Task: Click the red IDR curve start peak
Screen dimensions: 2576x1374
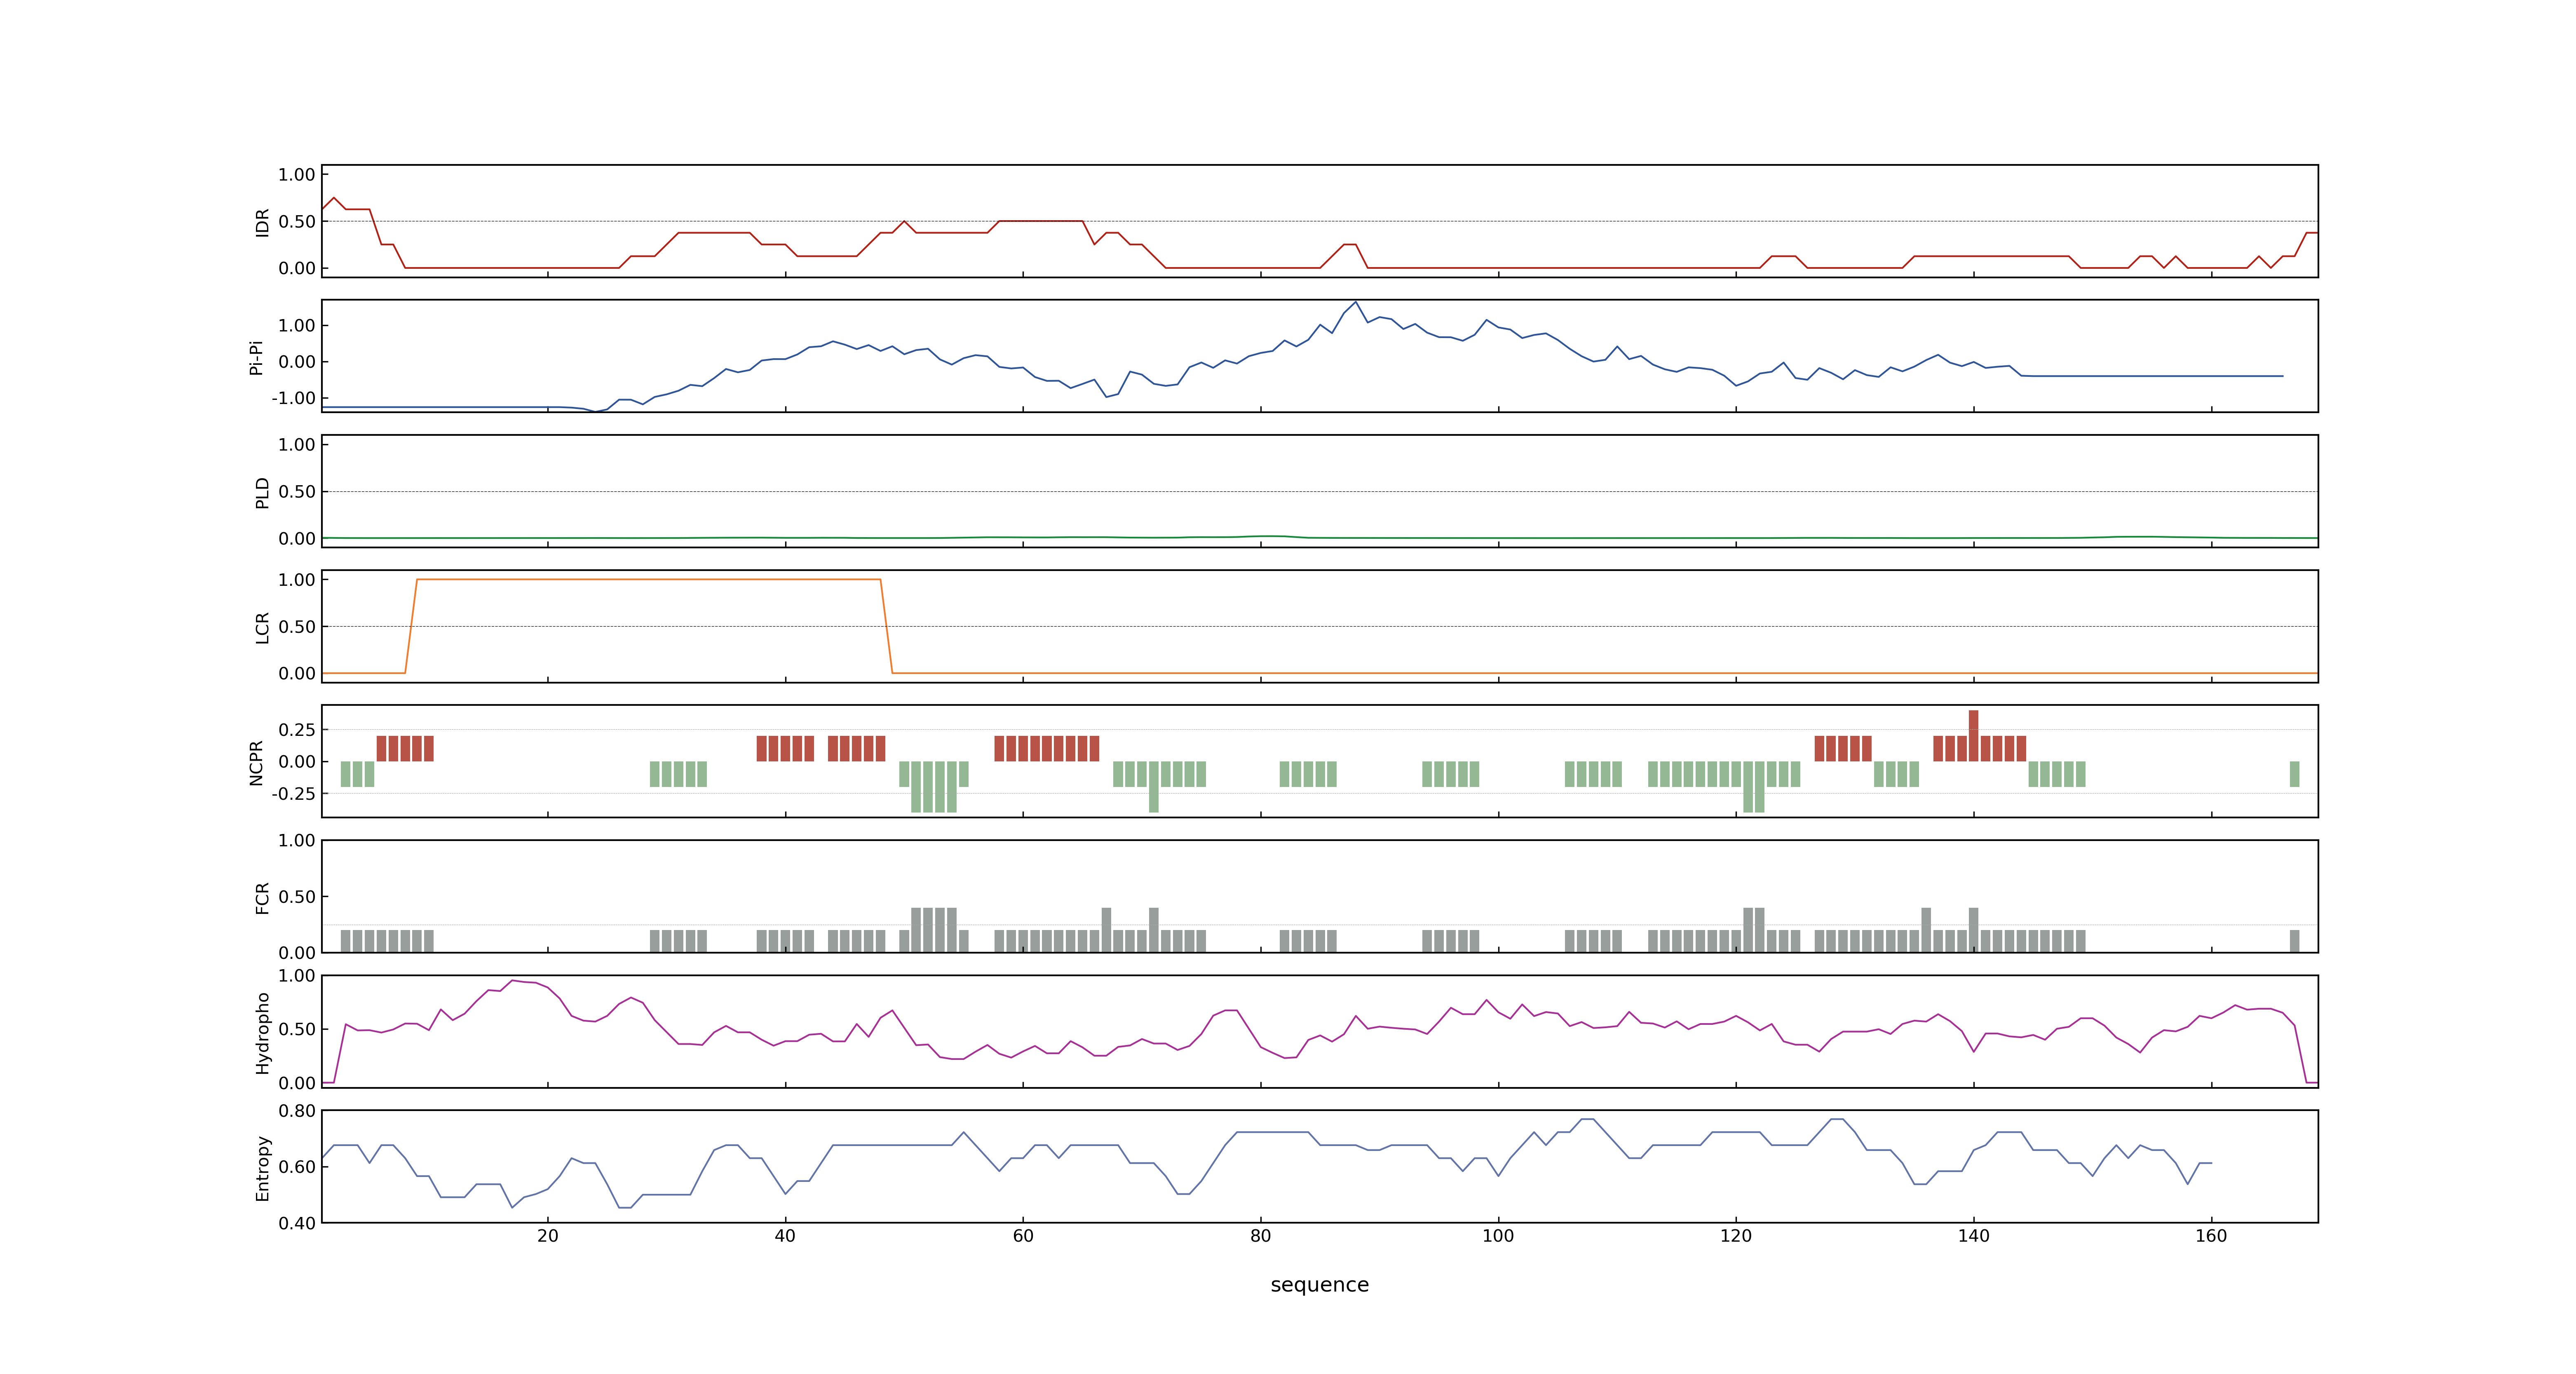Action: coord(333,198)
